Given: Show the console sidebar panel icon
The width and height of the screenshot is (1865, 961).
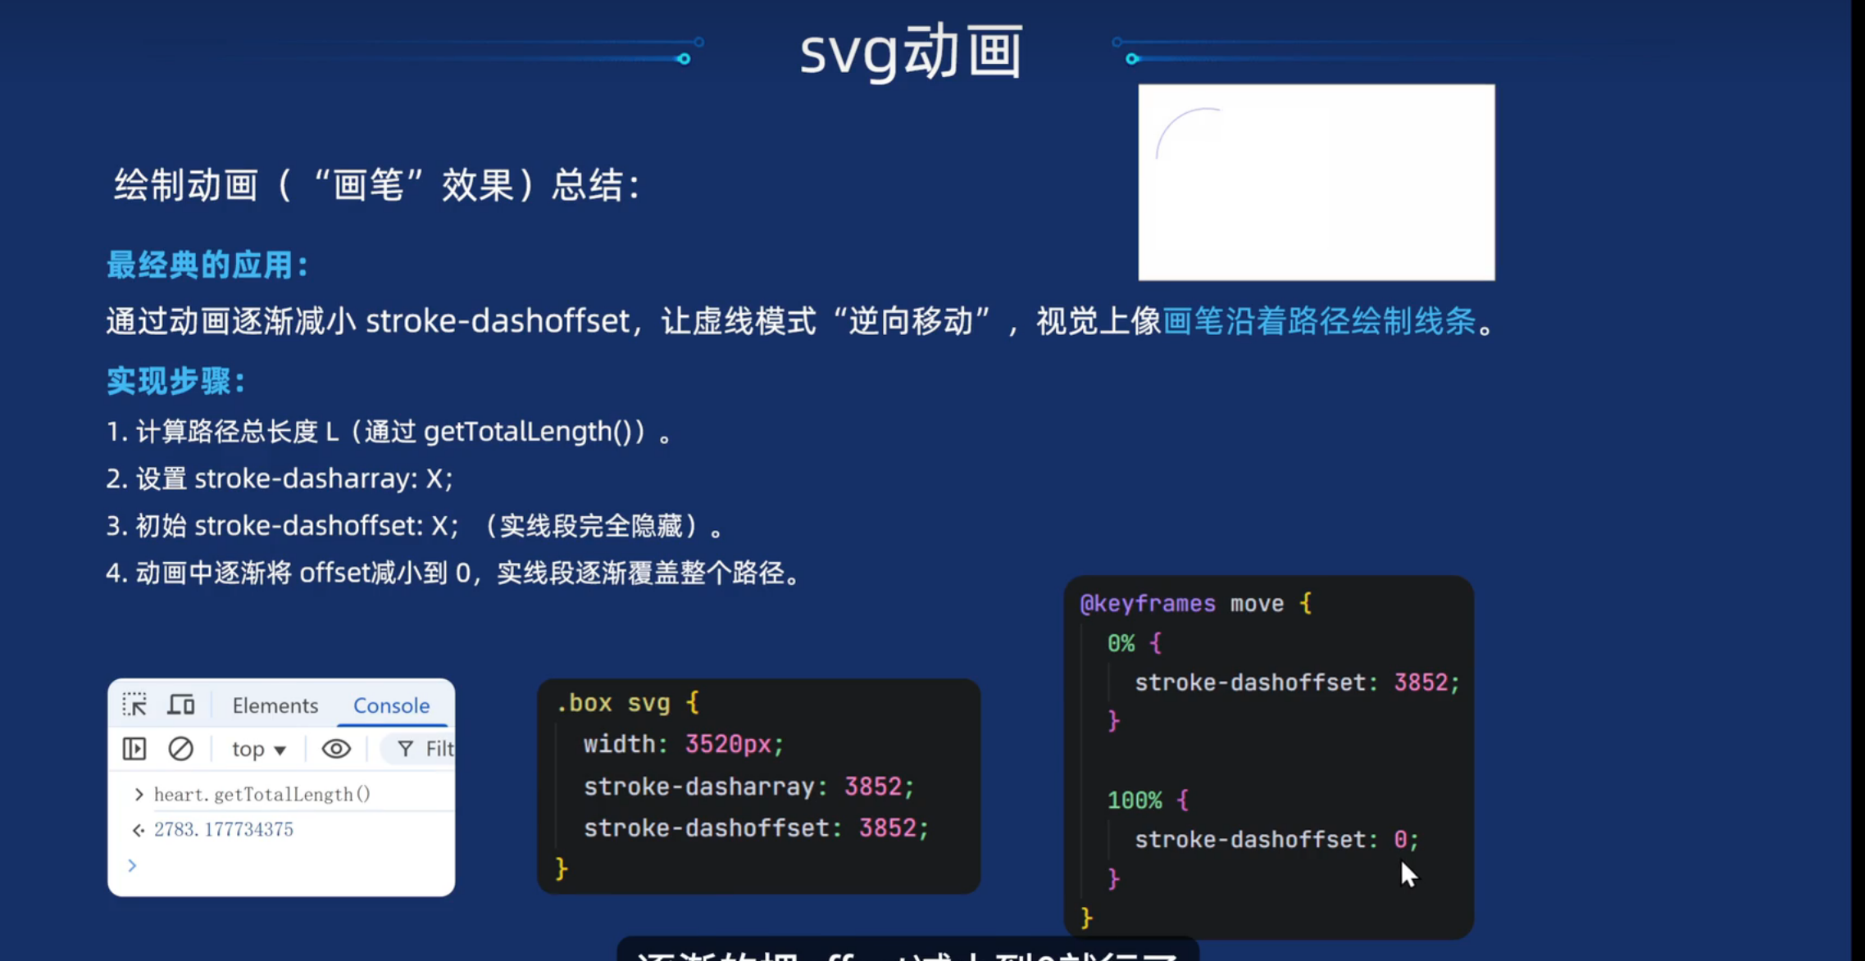Looking at the screenshot, I should click(x=134, y=749).
